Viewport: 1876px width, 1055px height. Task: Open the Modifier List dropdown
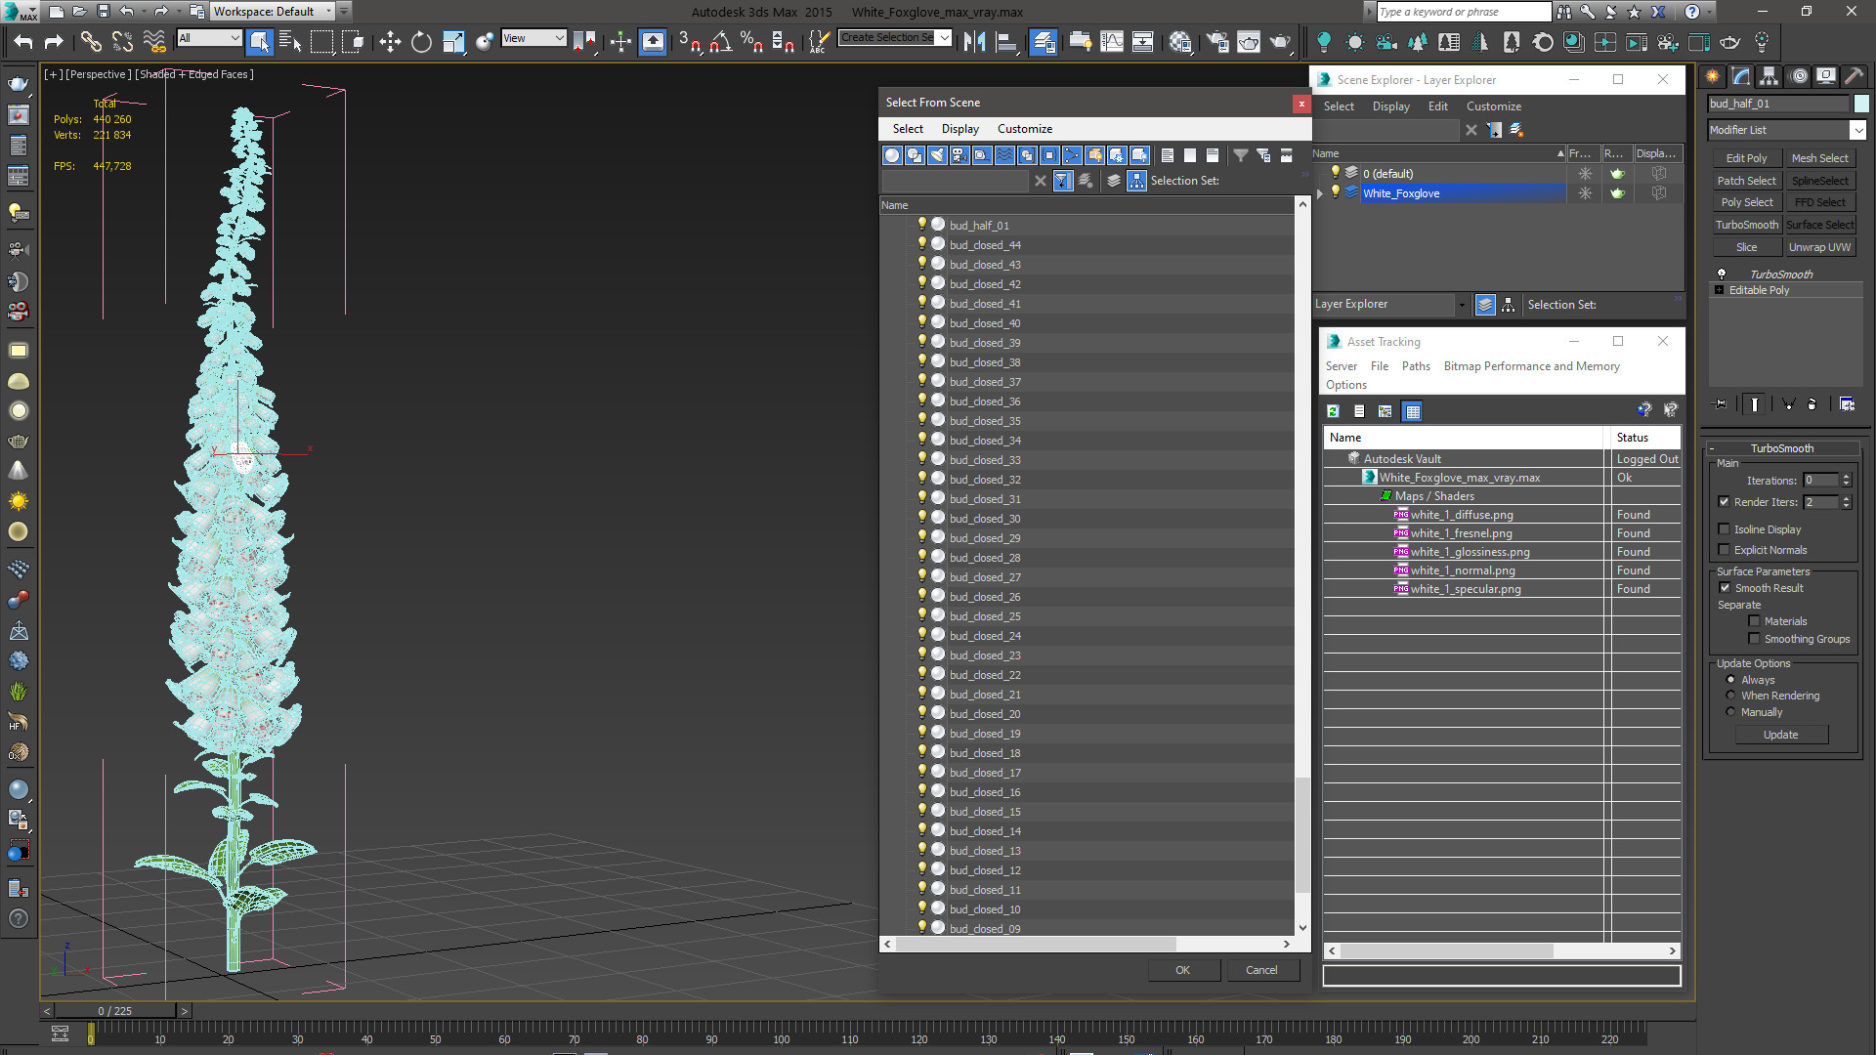coord(1857,130)
